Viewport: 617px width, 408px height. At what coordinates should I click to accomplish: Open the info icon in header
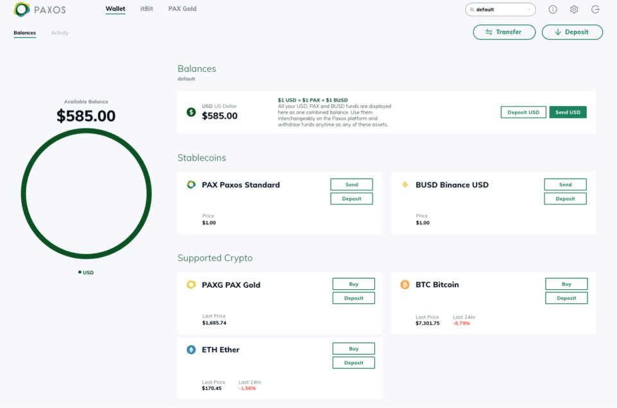coord(553,10)
